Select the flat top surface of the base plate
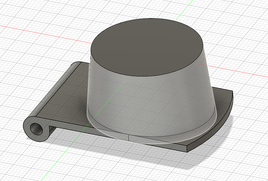 pyautogui.click(x=68, y=96)
